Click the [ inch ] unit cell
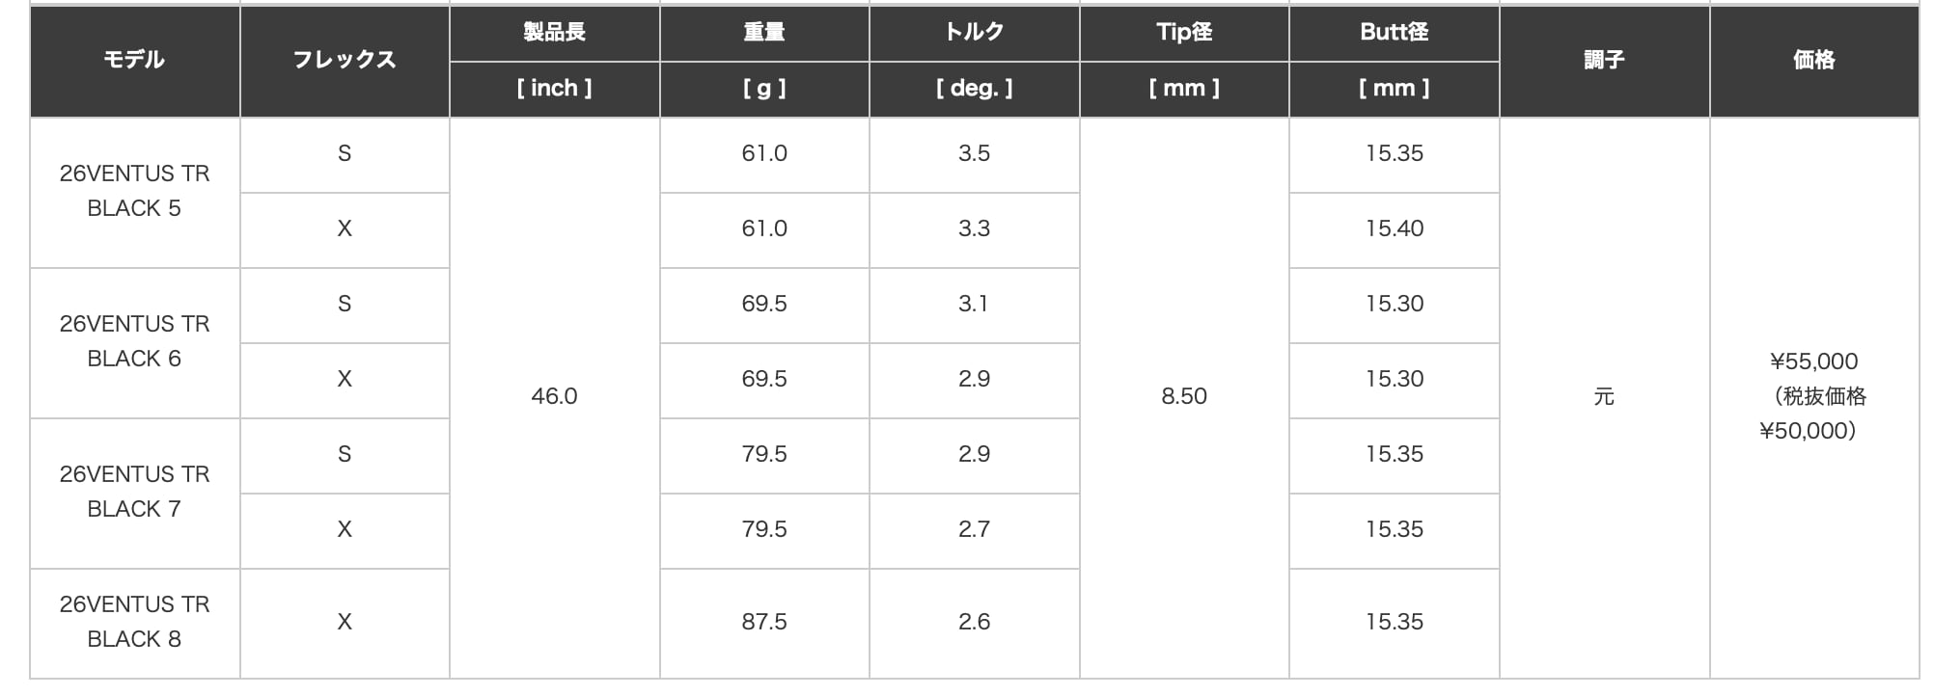Image resolution: width=1934 pixels, height=696 pixels. [554, 89]
